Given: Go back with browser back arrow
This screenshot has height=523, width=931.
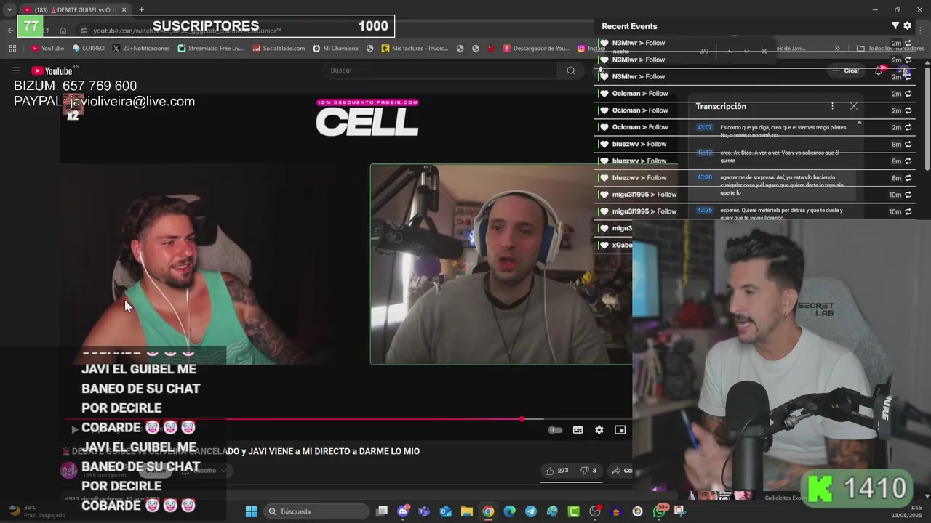Looking at the screenshot, I should point(10,31).
